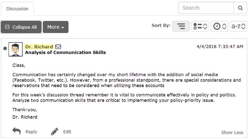Click the Reply text link

click(x=31, y=131)
